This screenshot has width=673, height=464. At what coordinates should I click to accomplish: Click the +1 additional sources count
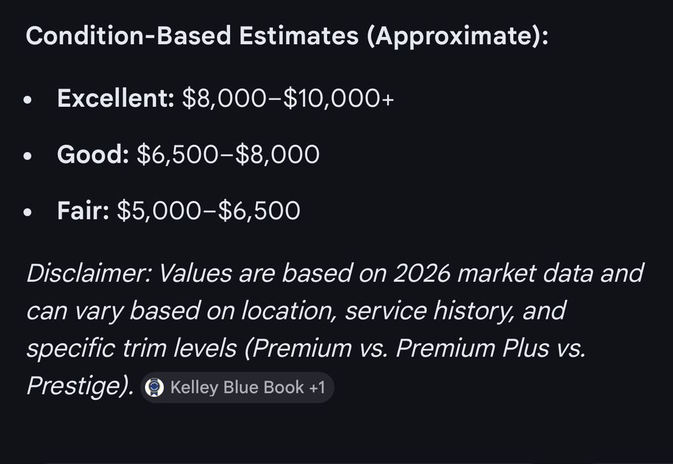[317, 388]
